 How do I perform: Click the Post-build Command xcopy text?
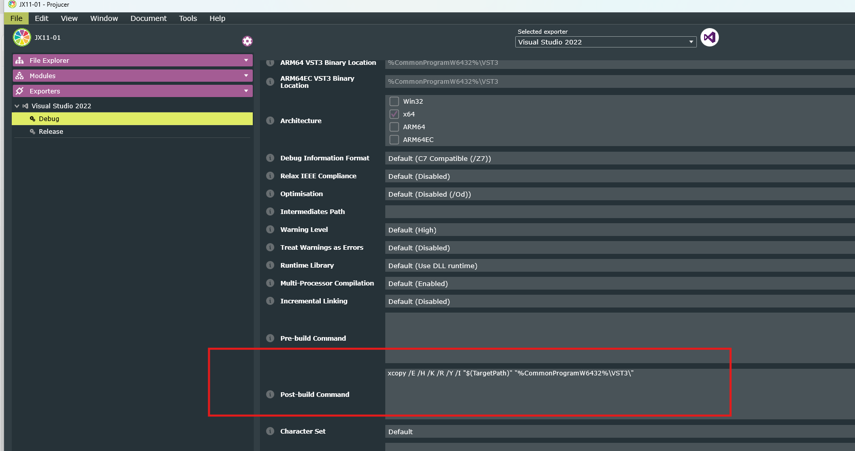[x=510, y=373]
